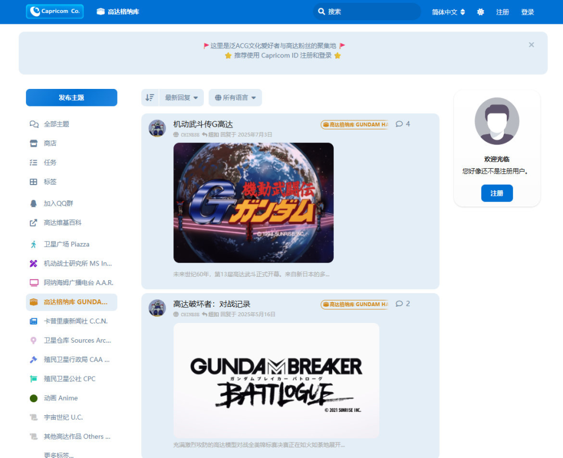Open 标签 tags in the sidebar
The image size is (563, 458).
[x=50, y=182]
